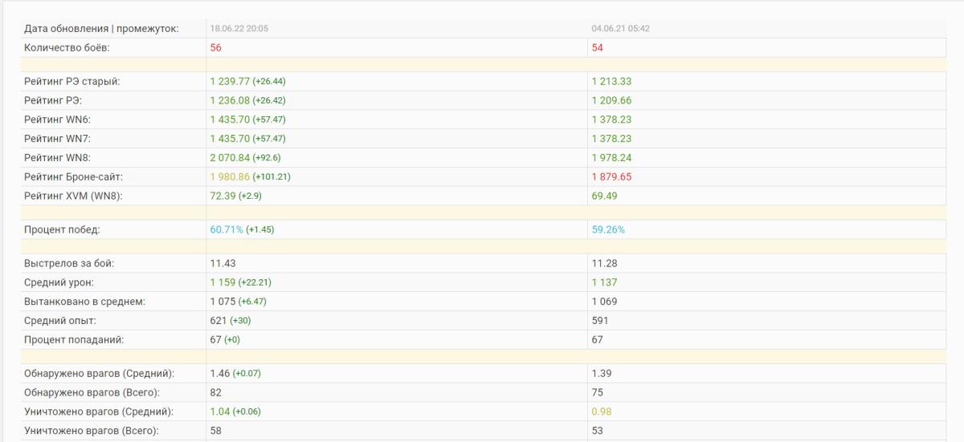The height and width of the screenshot is (442, 964).
Task: Click the win rate 60.71%
Action: (x=227, y=230)
